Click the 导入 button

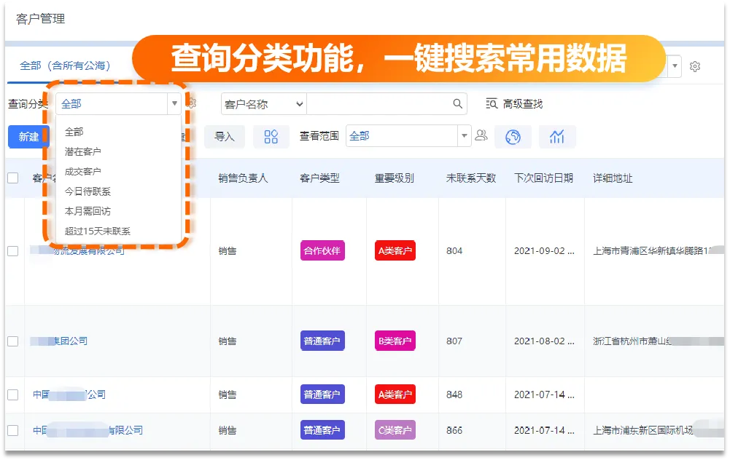pos(225,136)
